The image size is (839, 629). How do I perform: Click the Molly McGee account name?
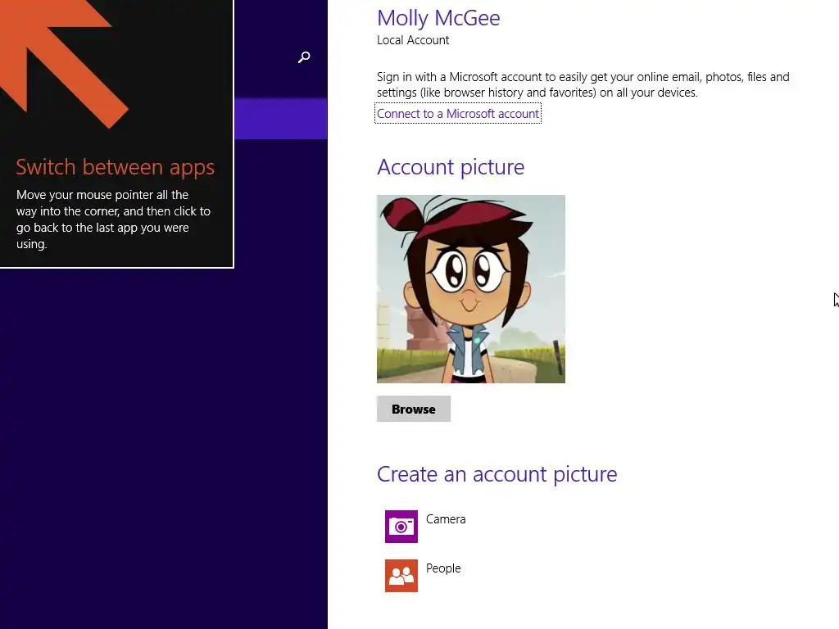438,18
